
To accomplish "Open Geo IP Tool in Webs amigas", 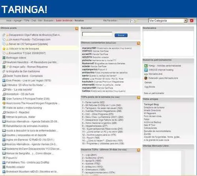I will (150, 125).
